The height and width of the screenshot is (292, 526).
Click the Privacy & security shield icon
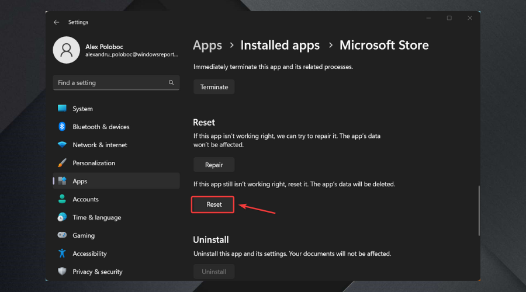point(62,272)
